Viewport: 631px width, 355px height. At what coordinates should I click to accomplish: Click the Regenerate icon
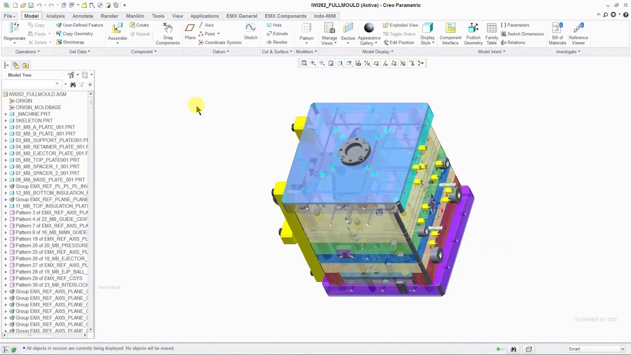14,29
